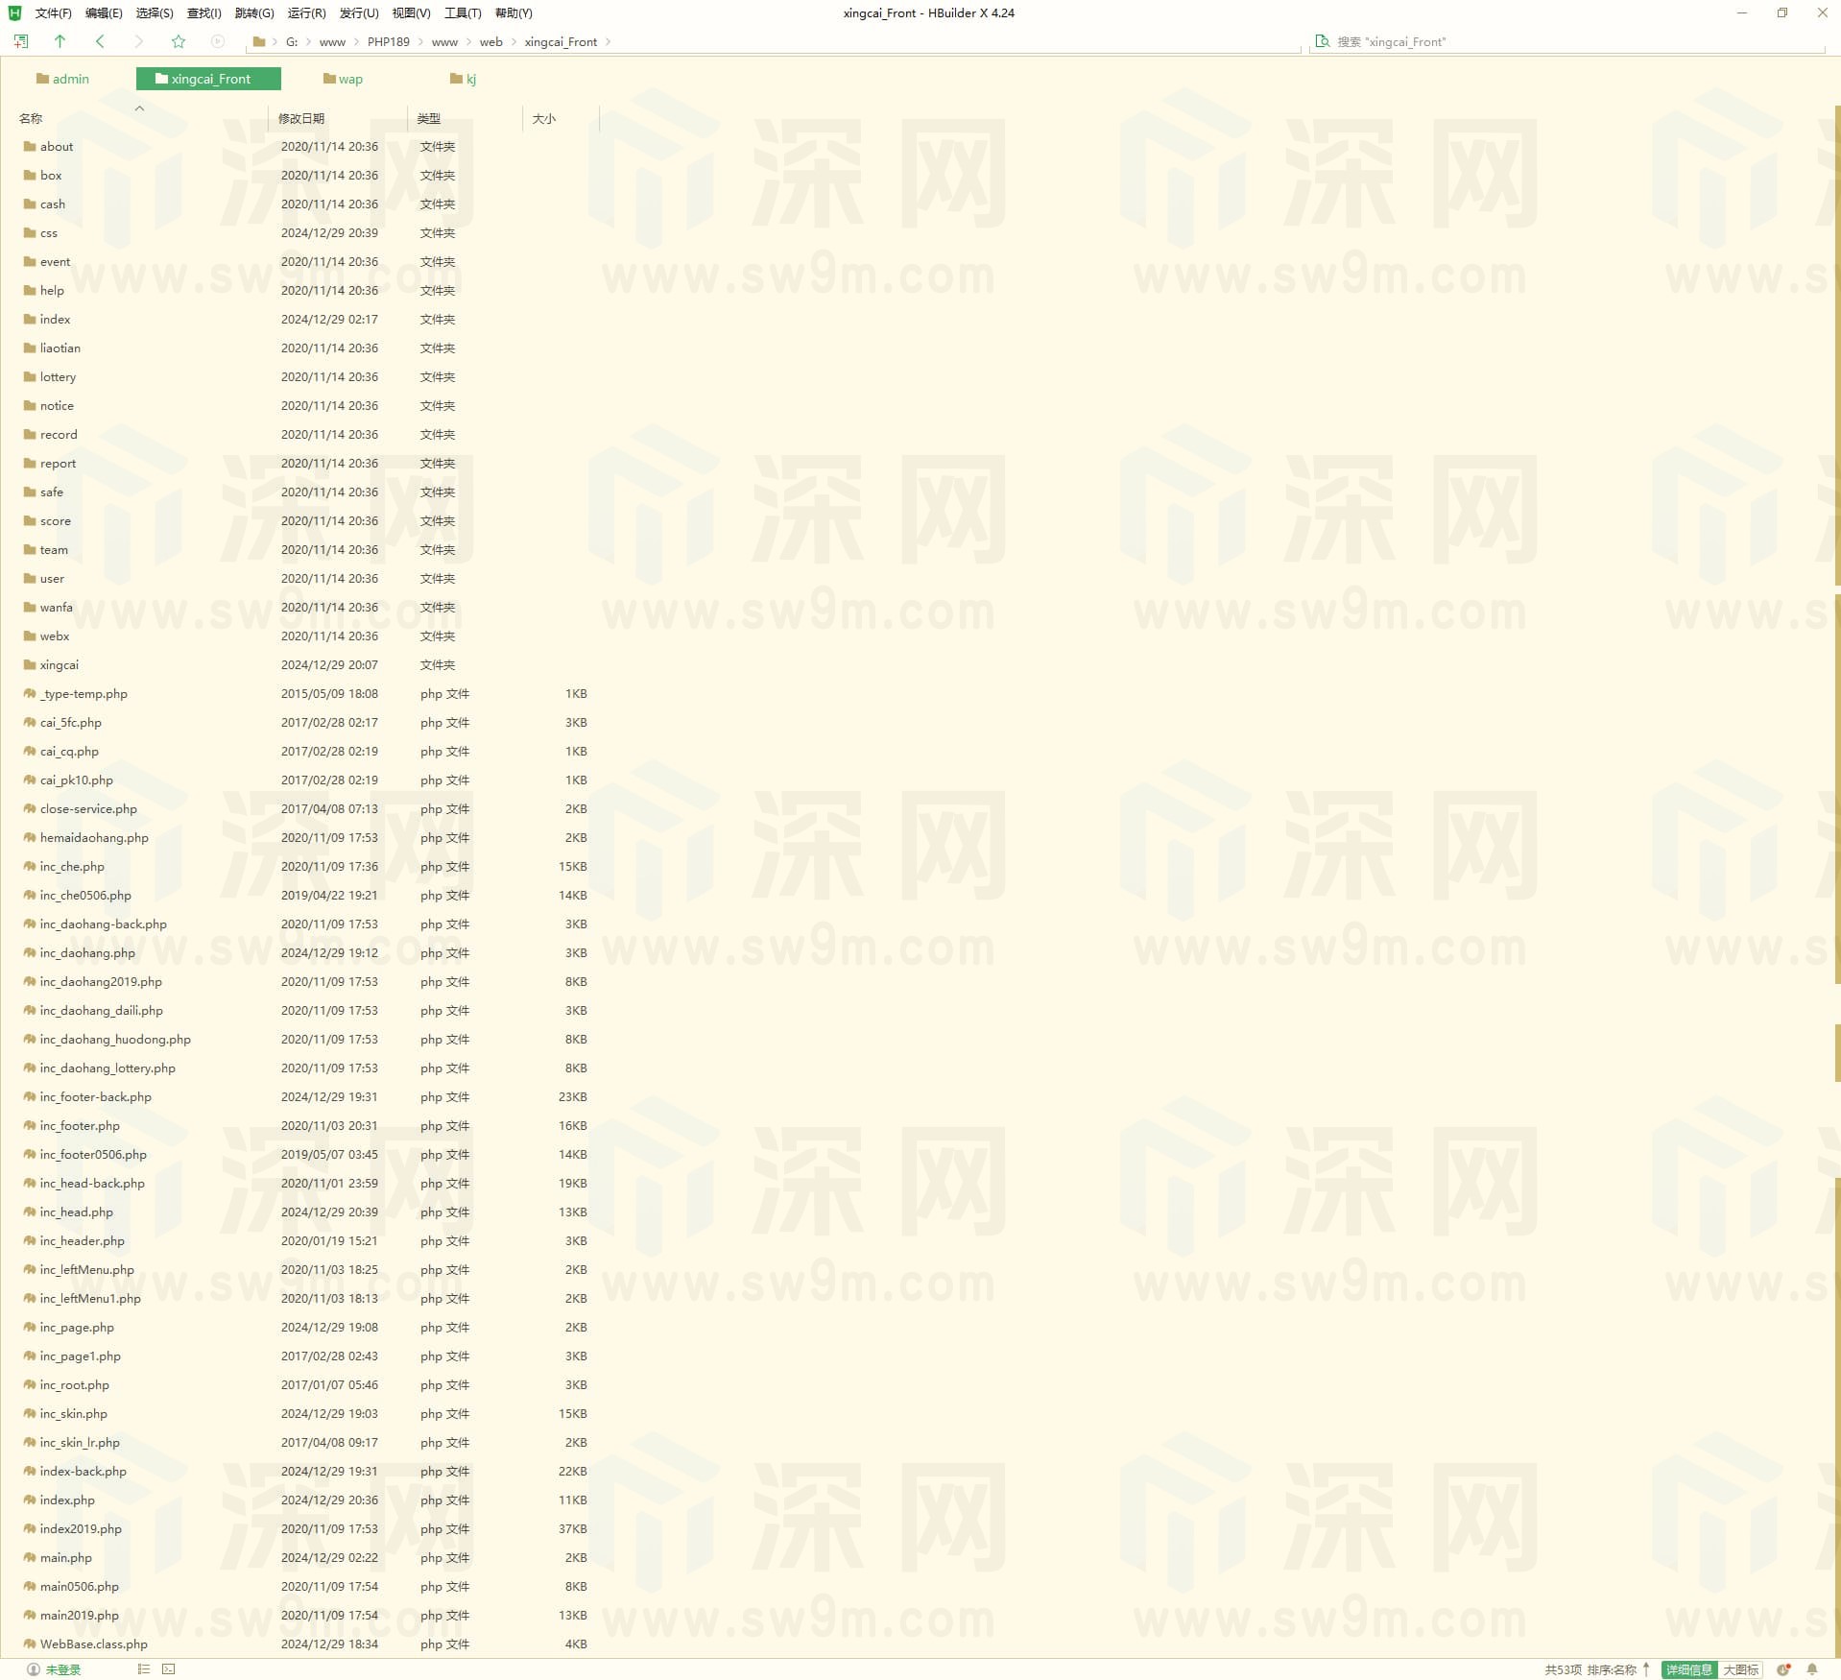Expand breadcrumb chevron after xingcai_Front
Viewport: 1841px width, 1680px height.
pos(608,42)
